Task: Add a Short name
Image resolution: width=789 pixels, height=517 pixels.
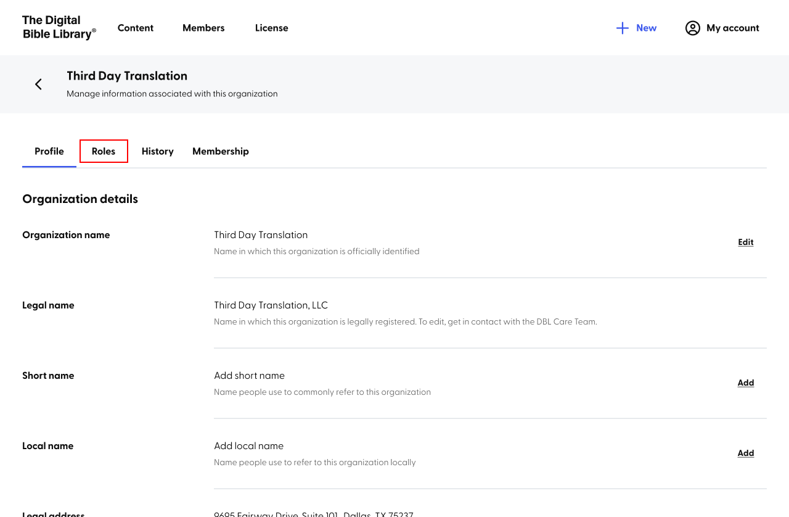Action: coord(746,383)
